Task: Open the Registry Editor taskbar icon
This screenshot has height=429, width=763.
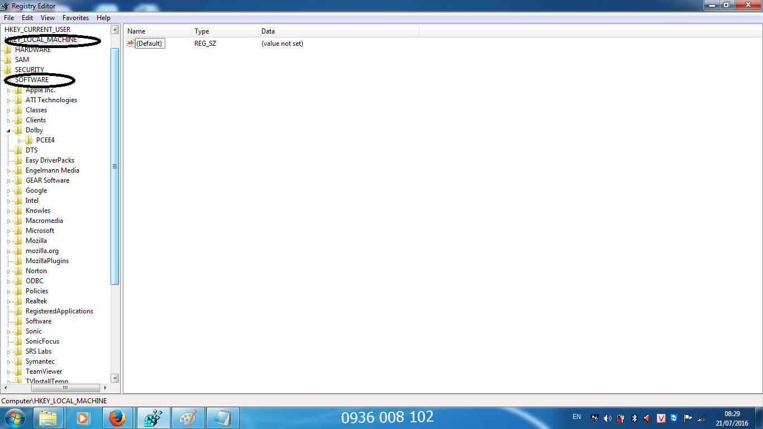Action: pyautogui.click(x=153, y=418)
